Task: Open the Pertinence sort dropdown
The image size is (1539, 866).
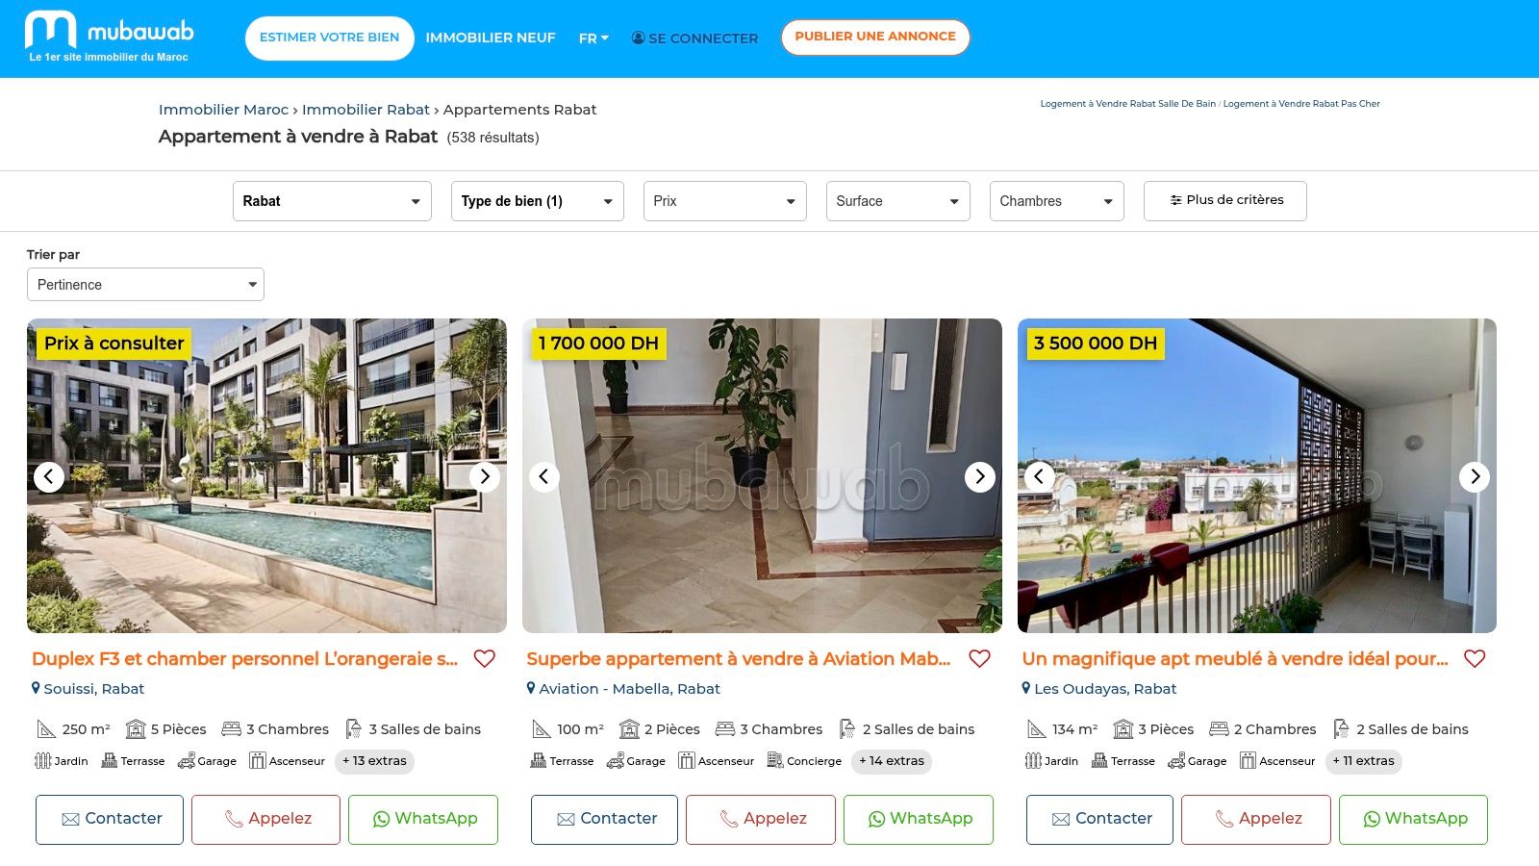Action: (145, 285)
